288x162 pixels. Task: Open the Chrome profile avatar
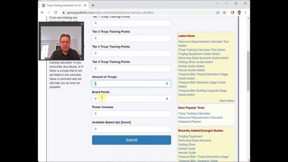coord(239,13)
